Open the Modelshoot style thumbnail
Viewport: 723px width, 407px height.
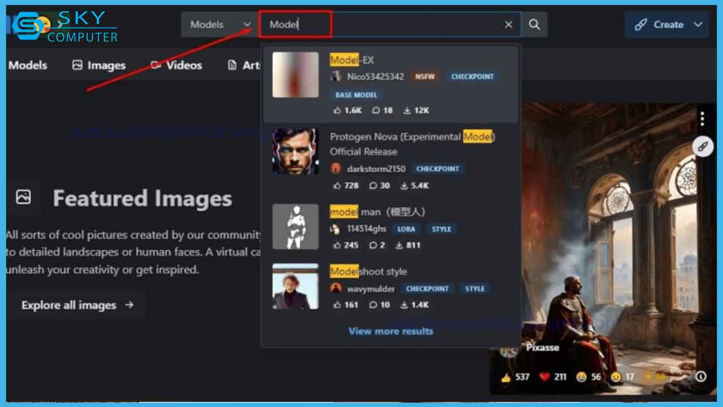point(295,286)
